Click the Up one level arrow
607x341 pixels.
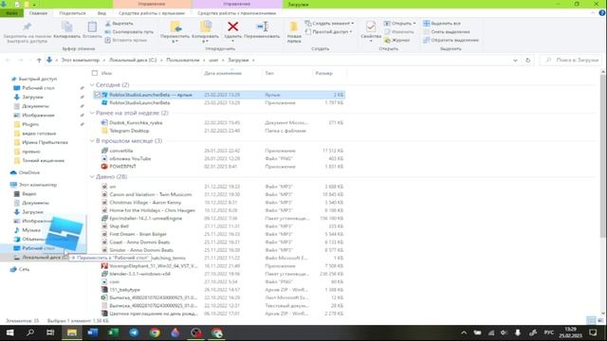[39, 61]
